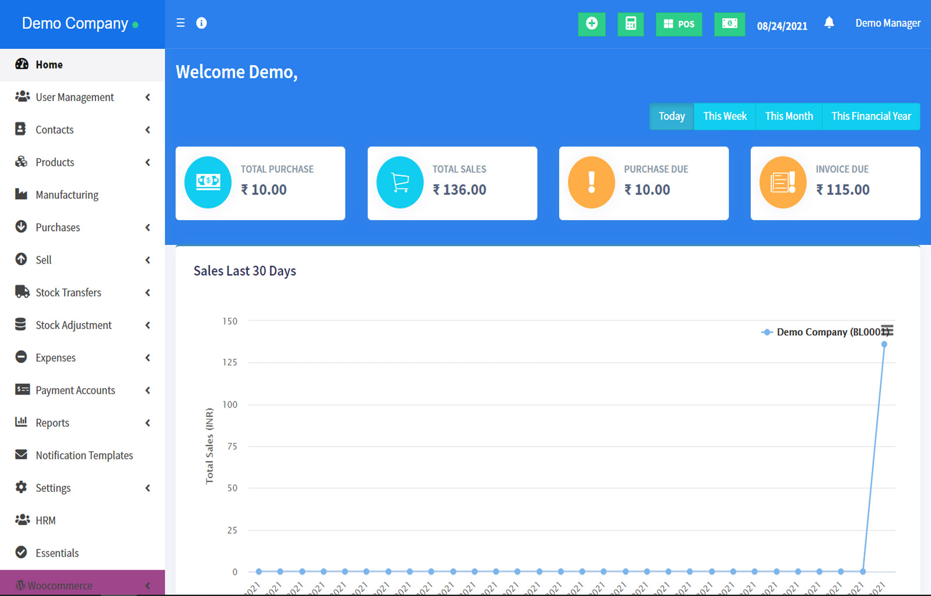Expand the Products submenu chevron
Viewport: 931px width, 596px height.
[148, 162]
